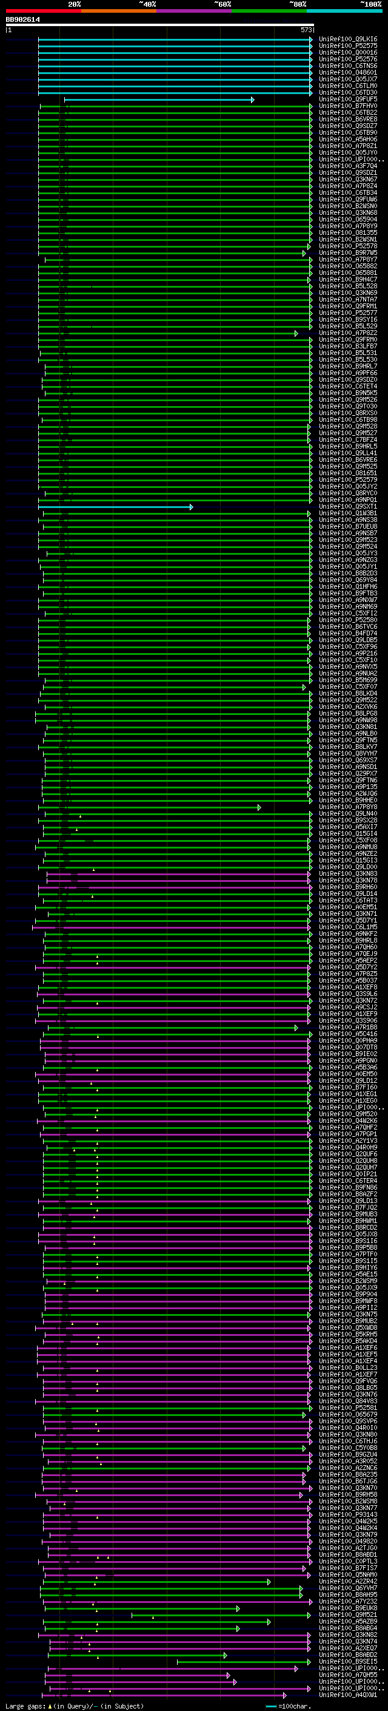Open the UniRef100_C6TB22 entry
388x1711 pixels.
[x=347, y=112]
